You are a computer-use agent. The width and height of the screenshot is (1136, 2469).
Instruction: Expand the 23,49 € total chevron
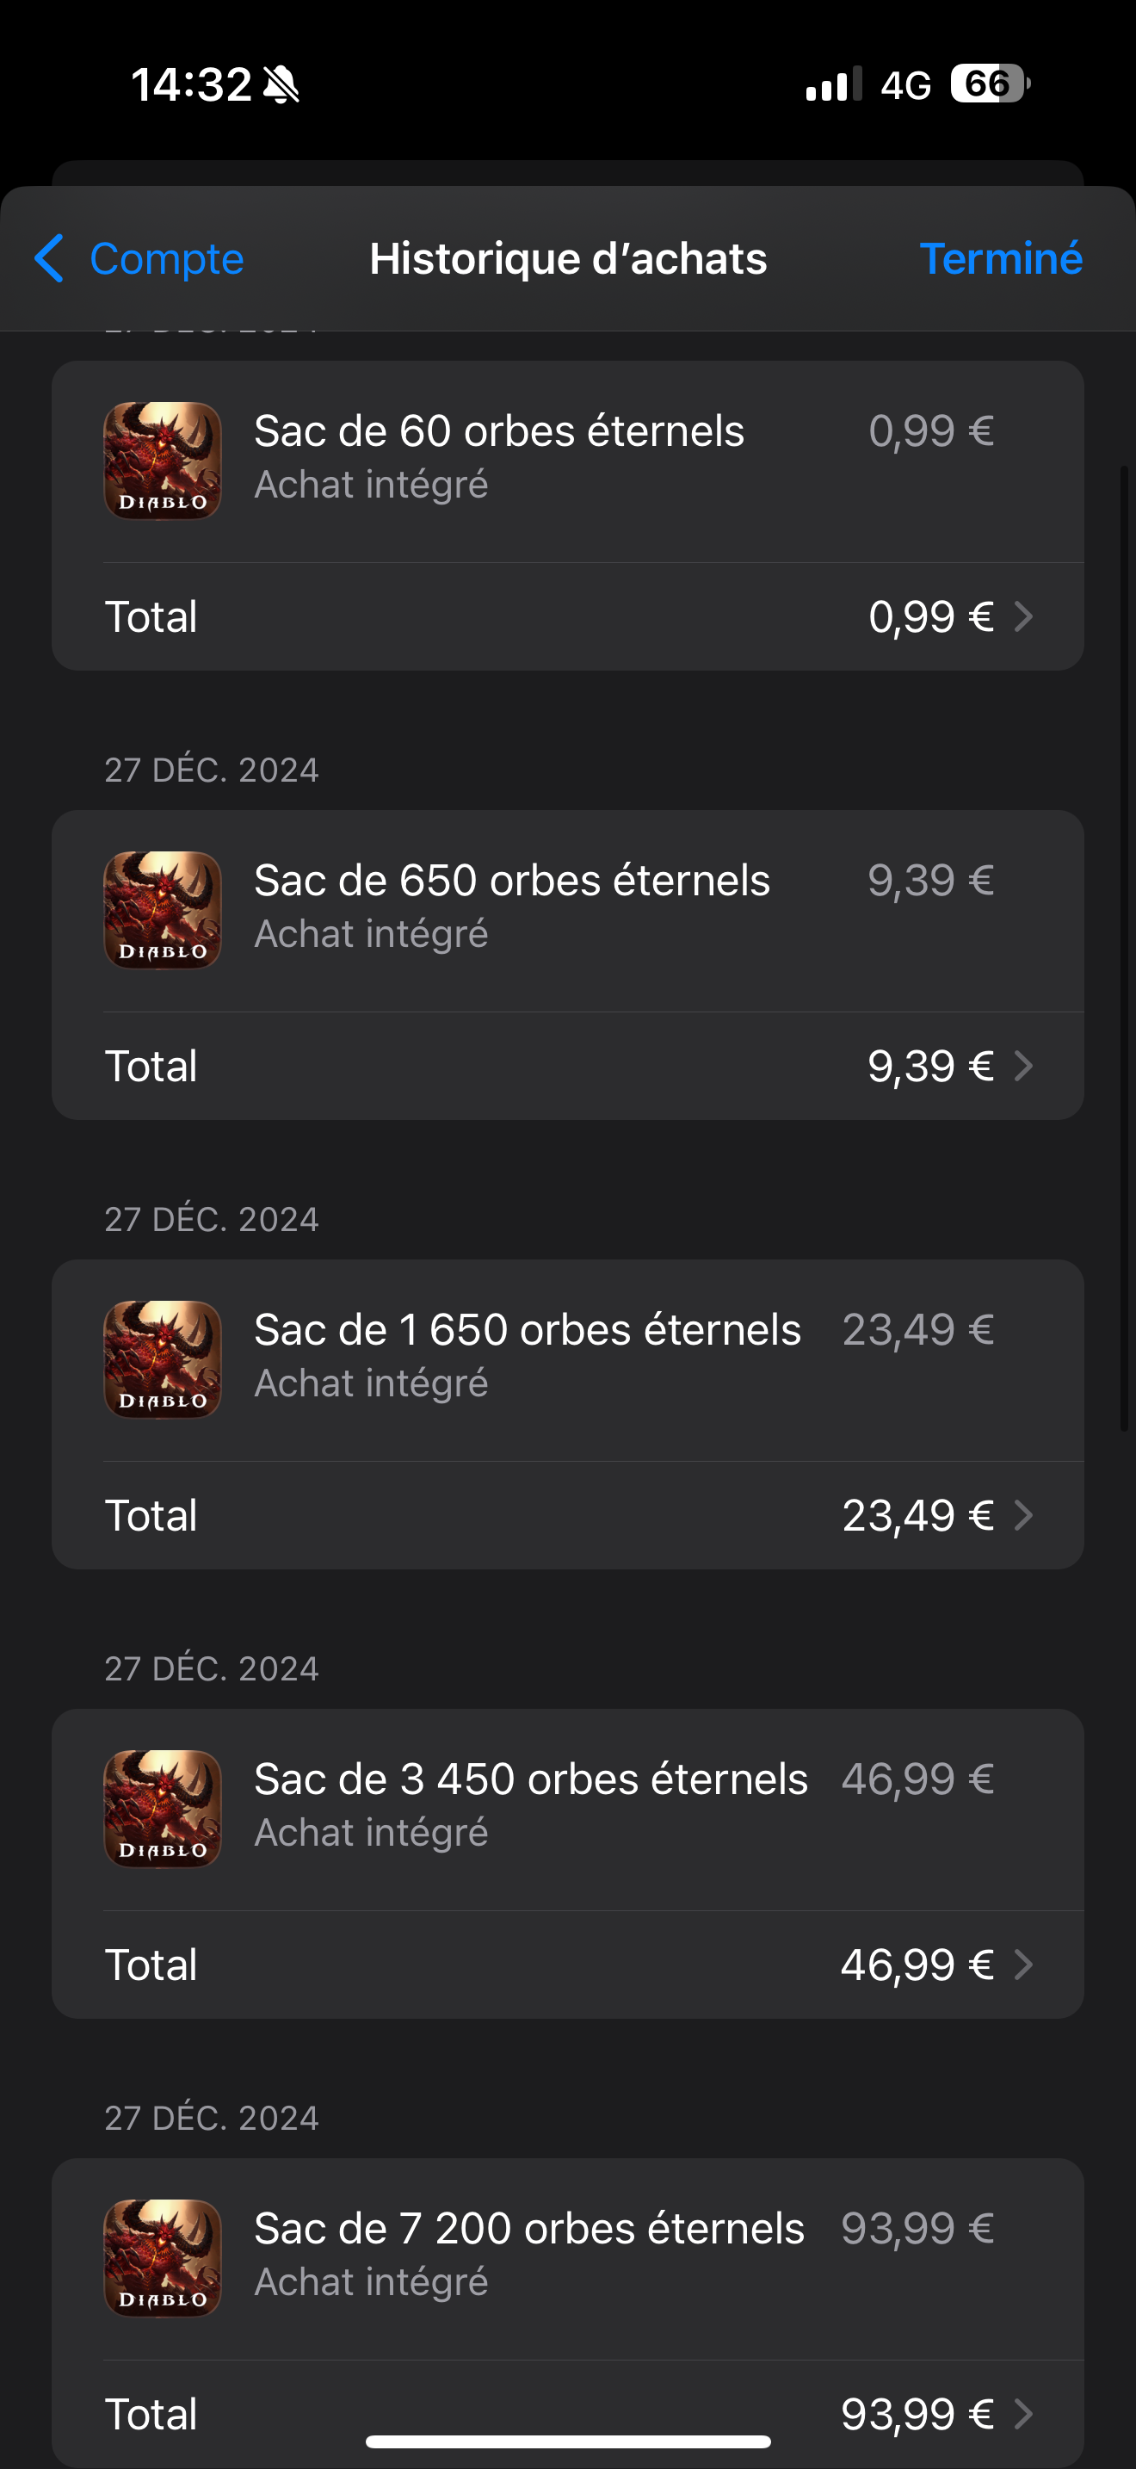(x=1023, y=1515)
